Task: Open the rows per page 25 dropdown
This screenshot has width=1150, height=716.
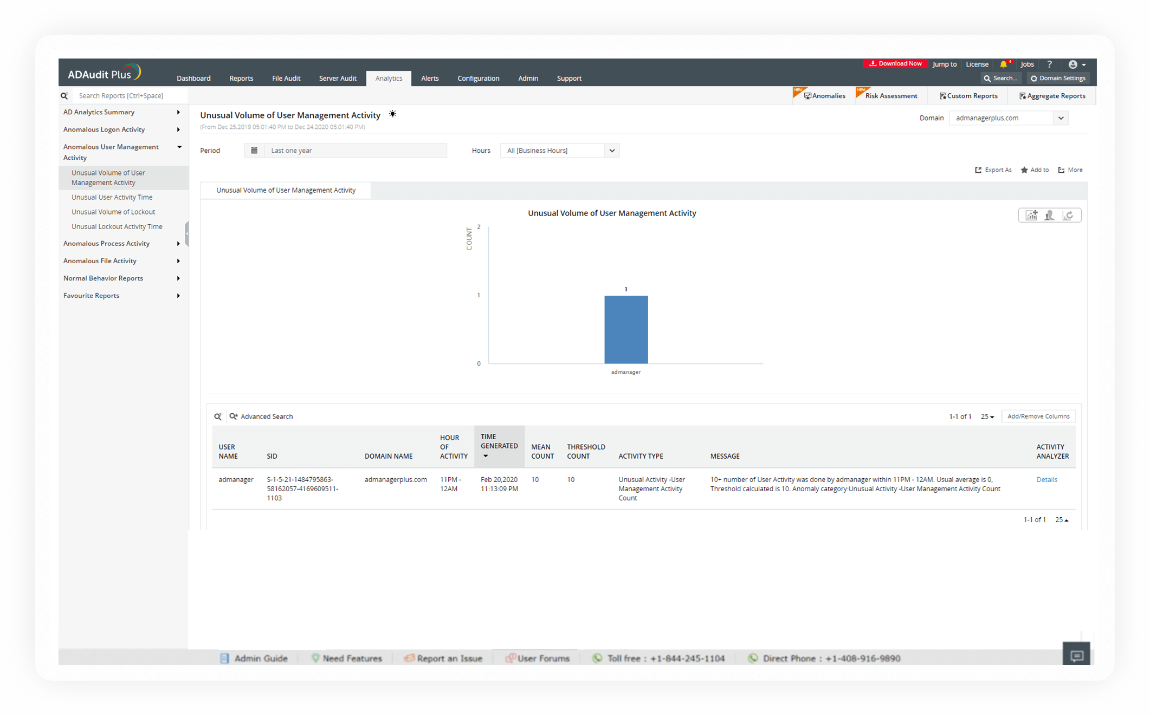Action: [x=987, y=416]
